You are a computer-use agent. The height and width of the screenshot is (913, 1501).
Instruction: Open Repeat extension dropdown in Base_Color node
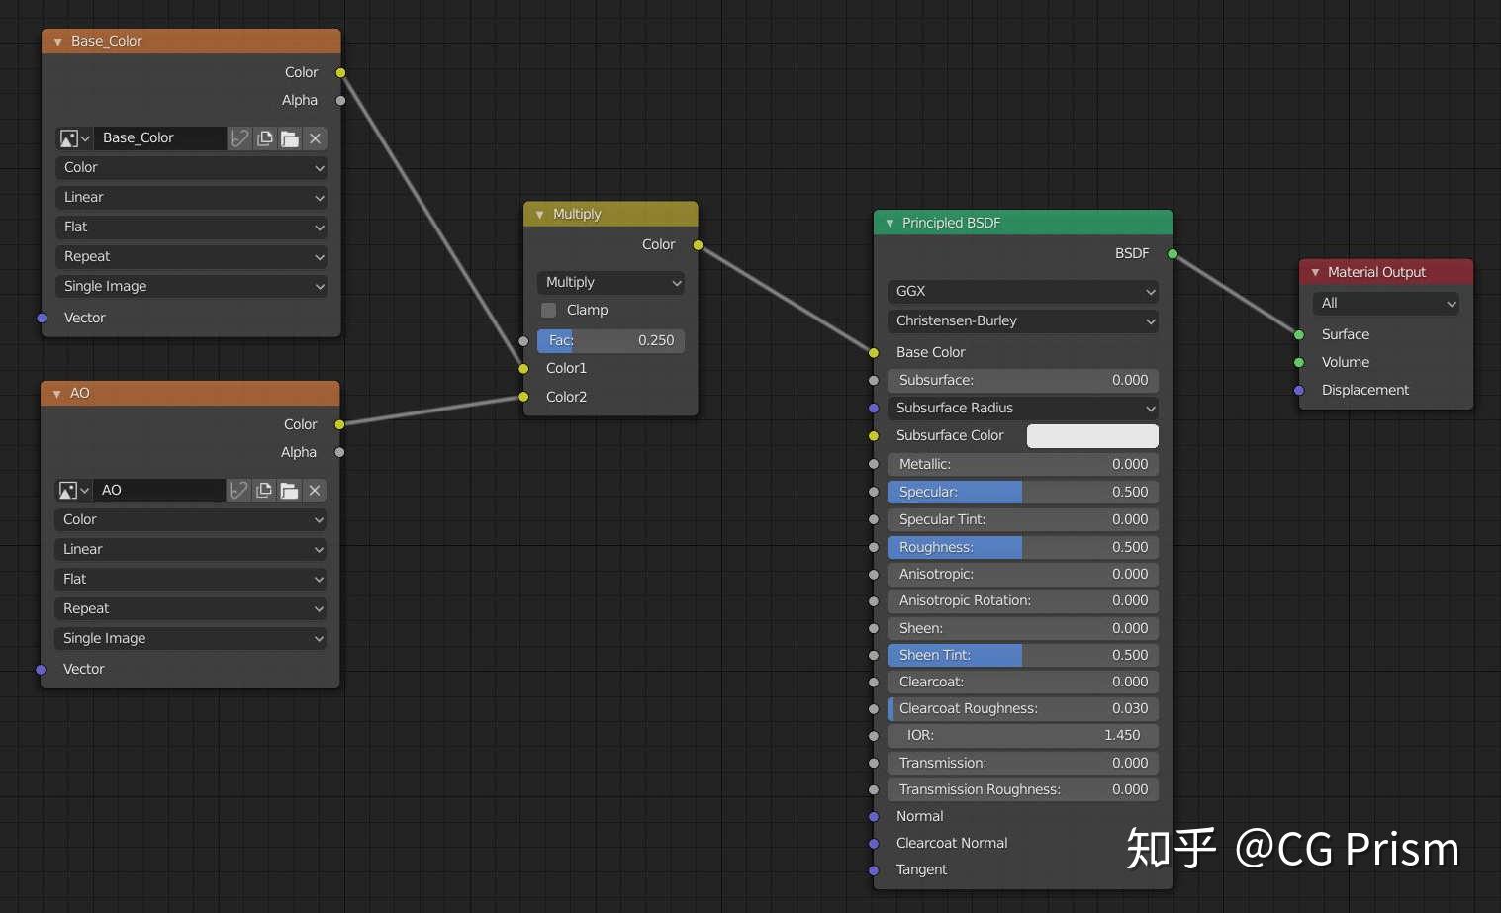192,257
